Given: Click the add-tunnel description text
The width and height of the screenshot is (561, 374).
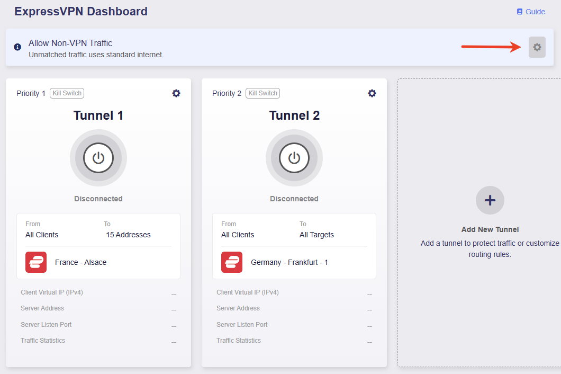Looking at the screenshot, I should [490, 248].
